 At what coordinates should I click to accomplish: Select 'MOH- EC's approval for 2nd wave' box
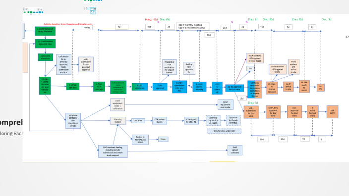tap(273, 112)
